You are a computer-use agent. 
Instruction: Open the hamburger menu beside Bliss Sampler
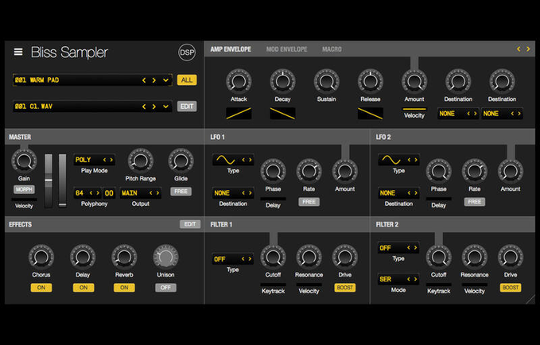tap(18, 52)
